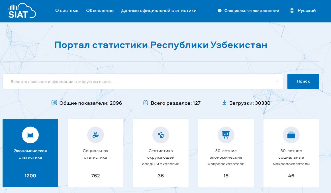
Task: Open the Русский language selector
Action: (307, 11)
